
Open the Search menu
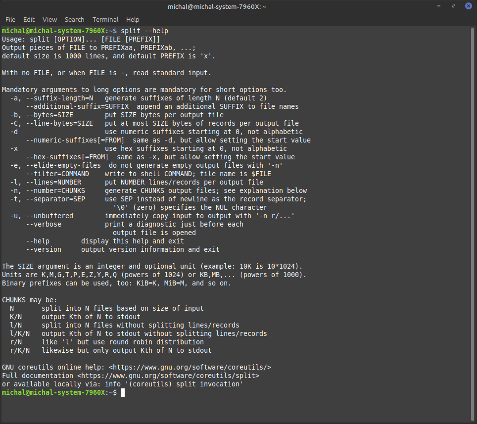[x=74, y=19]
